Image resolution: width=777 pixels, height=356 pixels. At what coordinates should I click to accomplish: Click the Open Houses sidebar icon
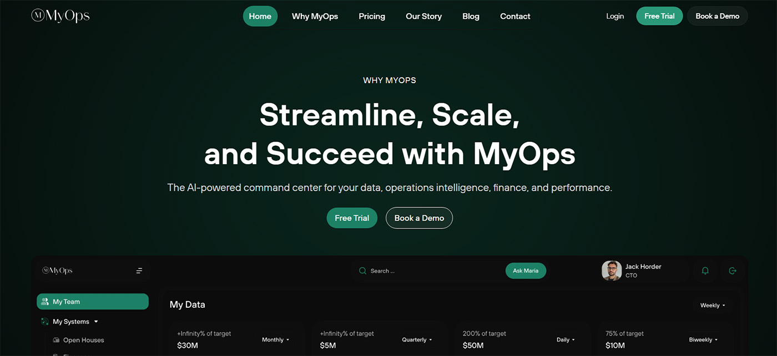point(56,340)
